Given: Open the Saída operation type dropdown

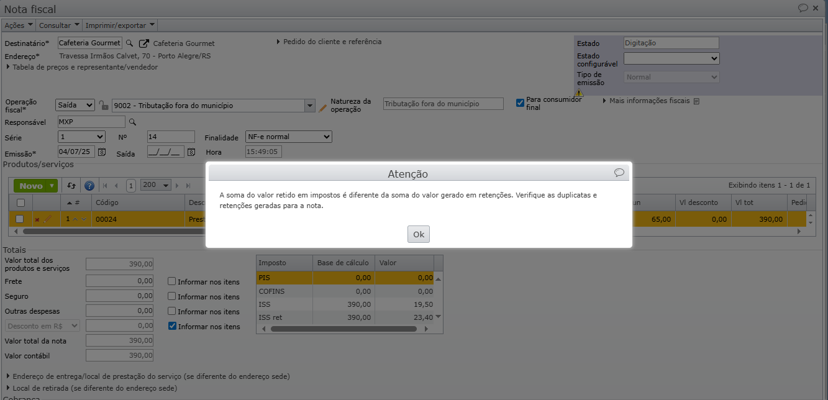Looking at the screenshot, I should coord(75,106).
